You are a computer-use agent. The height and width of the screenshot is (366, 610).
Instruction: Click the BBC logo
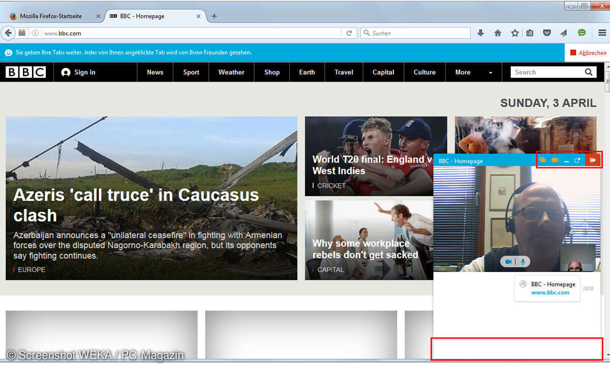pos(26,72)
